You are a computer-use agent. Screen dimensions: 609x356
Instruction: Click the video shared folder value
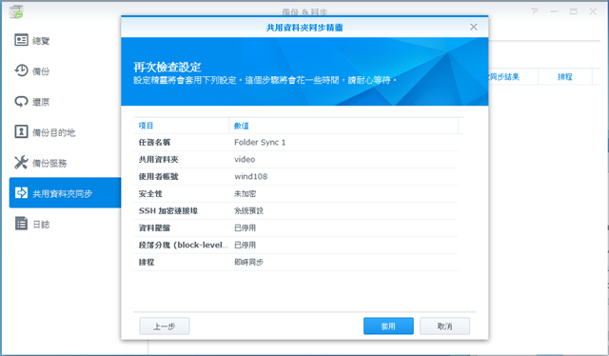[x=245, y=159]
